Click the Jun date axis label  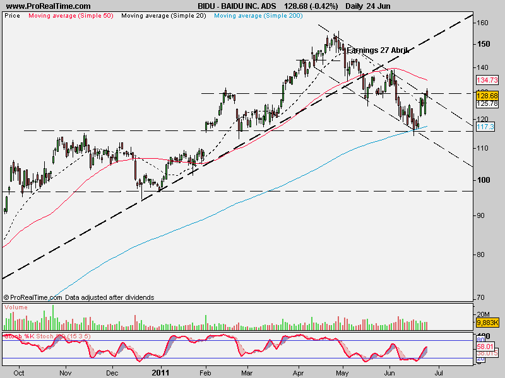tap(389, 373)
